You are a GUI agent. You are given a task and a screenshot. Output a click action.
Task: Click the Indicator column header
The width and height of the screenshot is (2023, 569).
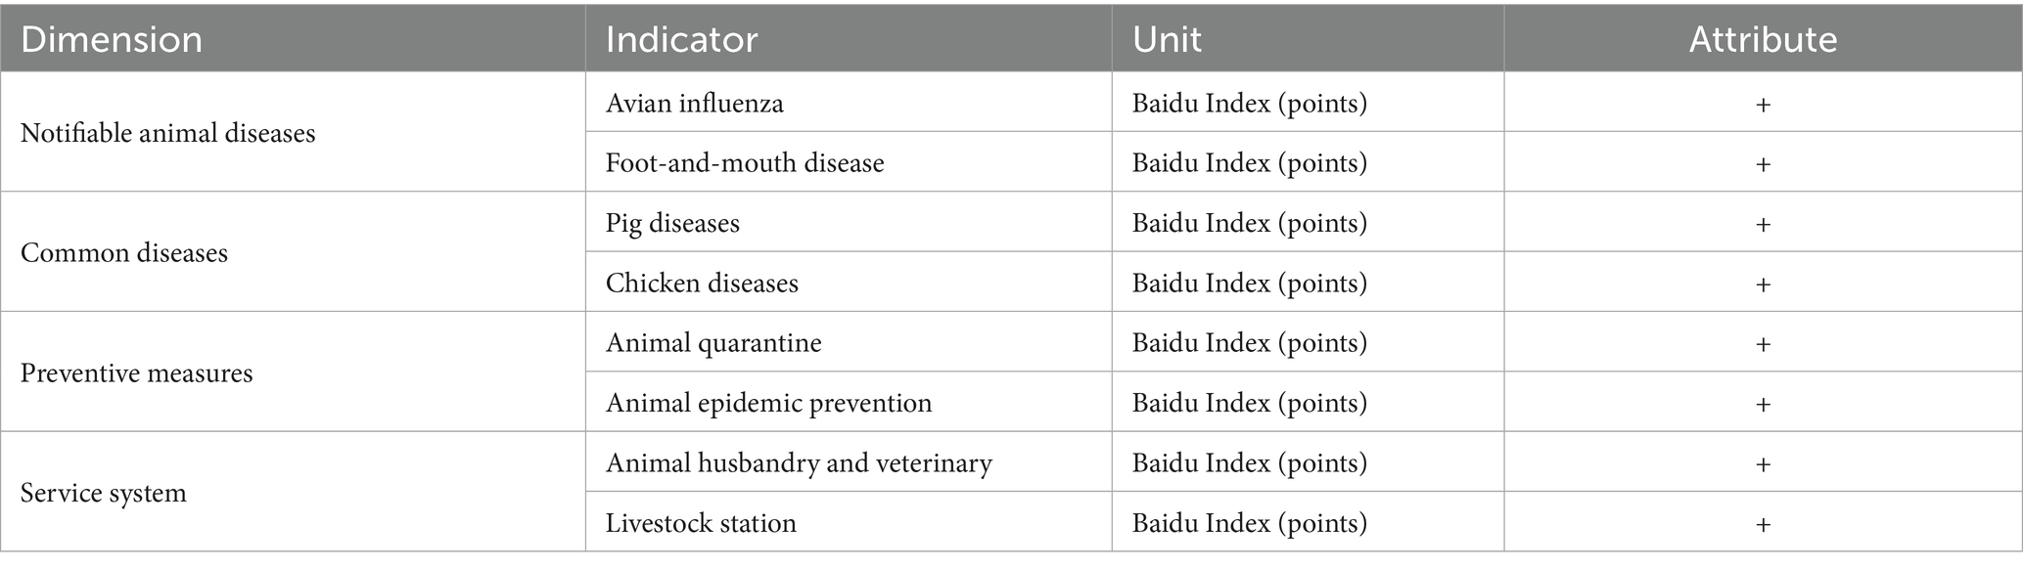click(x=681, y=39)
